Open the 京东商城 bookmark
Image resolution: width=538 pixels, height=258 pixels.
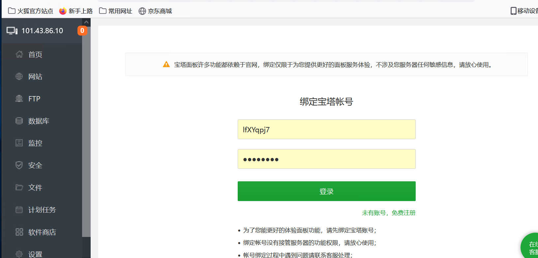(155, 11)
